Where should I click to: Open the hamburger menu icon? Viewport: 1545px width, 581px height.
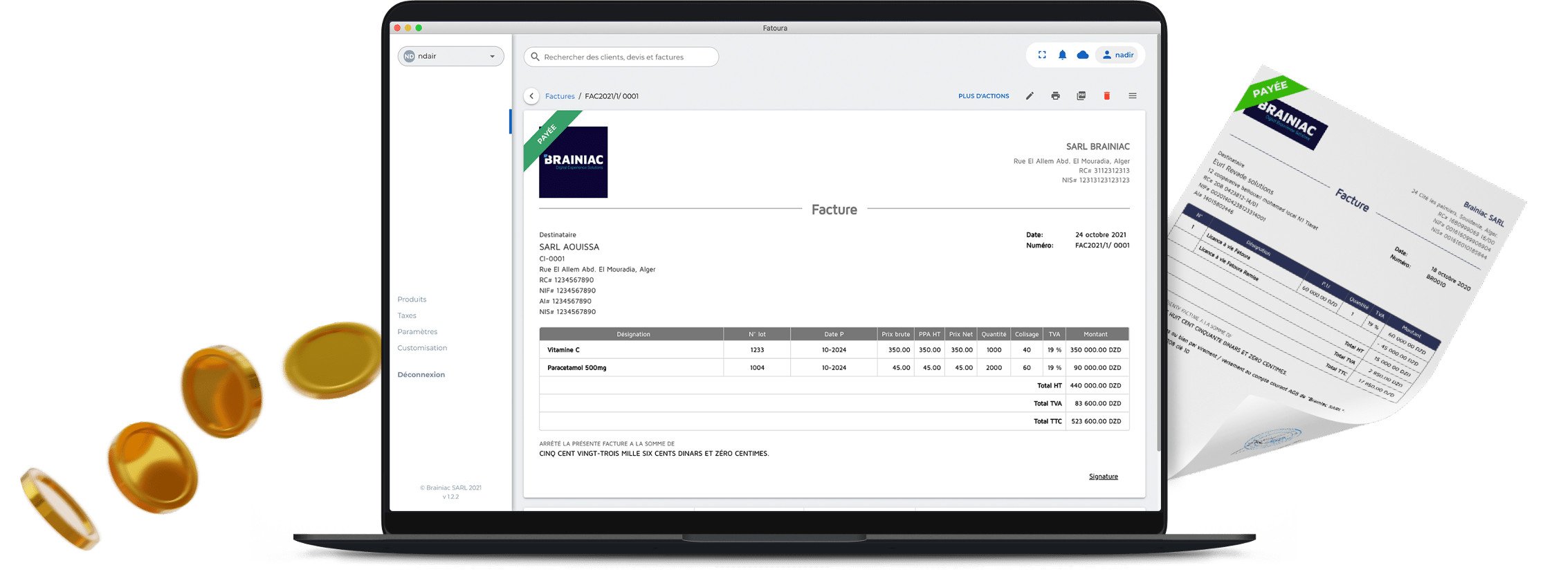click(1133, 96)
